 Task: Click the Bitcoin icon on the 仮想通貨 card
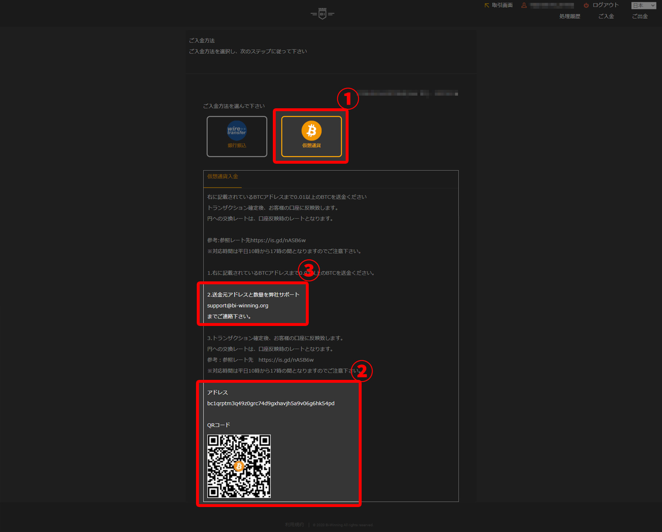(x=311, y=131)
